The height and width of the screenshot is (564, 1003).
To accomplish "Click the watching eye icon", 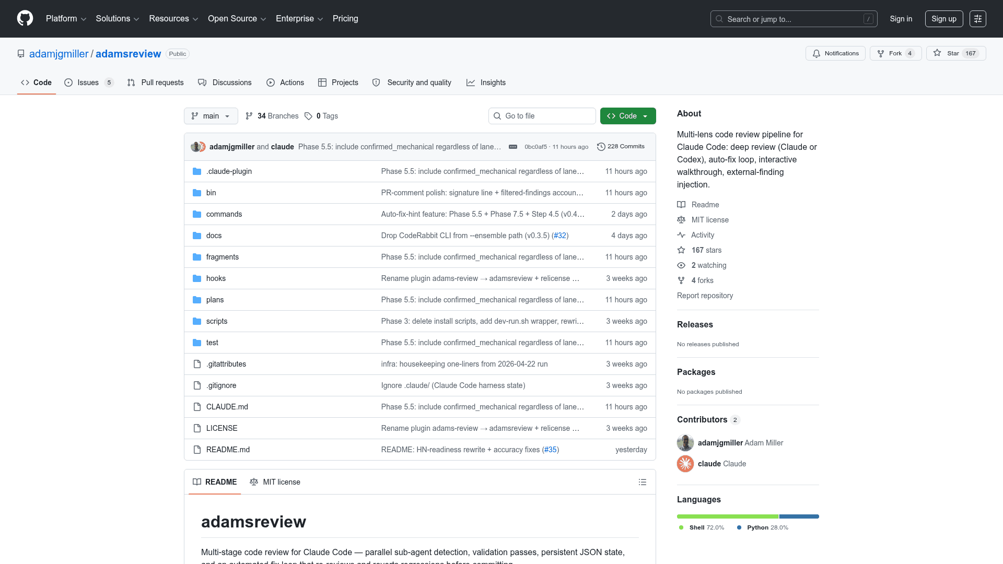I will coord(681,265).
